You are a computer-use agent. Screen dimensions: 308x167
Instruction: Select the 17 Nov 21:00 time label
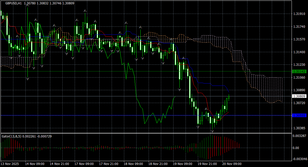(x=109, y=164)
